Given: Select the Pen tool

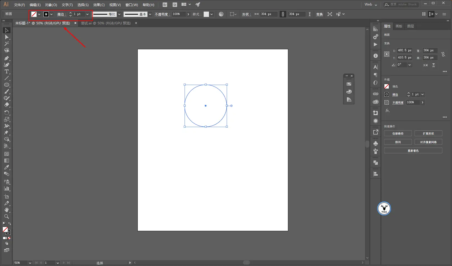Looking at the screenshot, I should click(x=7, y=58).
